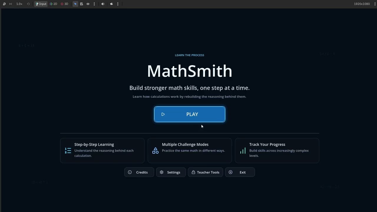The image size is (377, 212).
Task: Click the LEARN THE PROCESS caption
Action: tap(189, 55)
